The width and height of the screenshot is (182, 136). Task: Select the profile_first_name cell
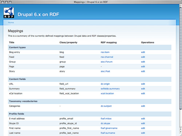click(x=69, y=128)
